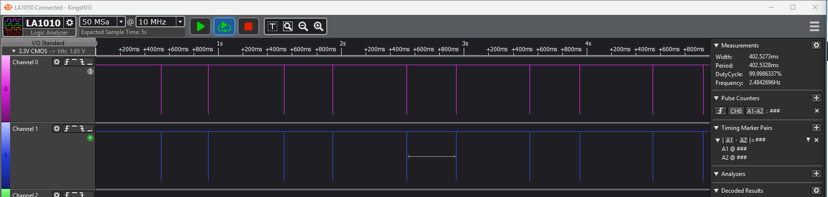Expand the 3.3V CMOS I/O standard selector
This screenshot has width=828, height=197.
[x=14, y=51]
